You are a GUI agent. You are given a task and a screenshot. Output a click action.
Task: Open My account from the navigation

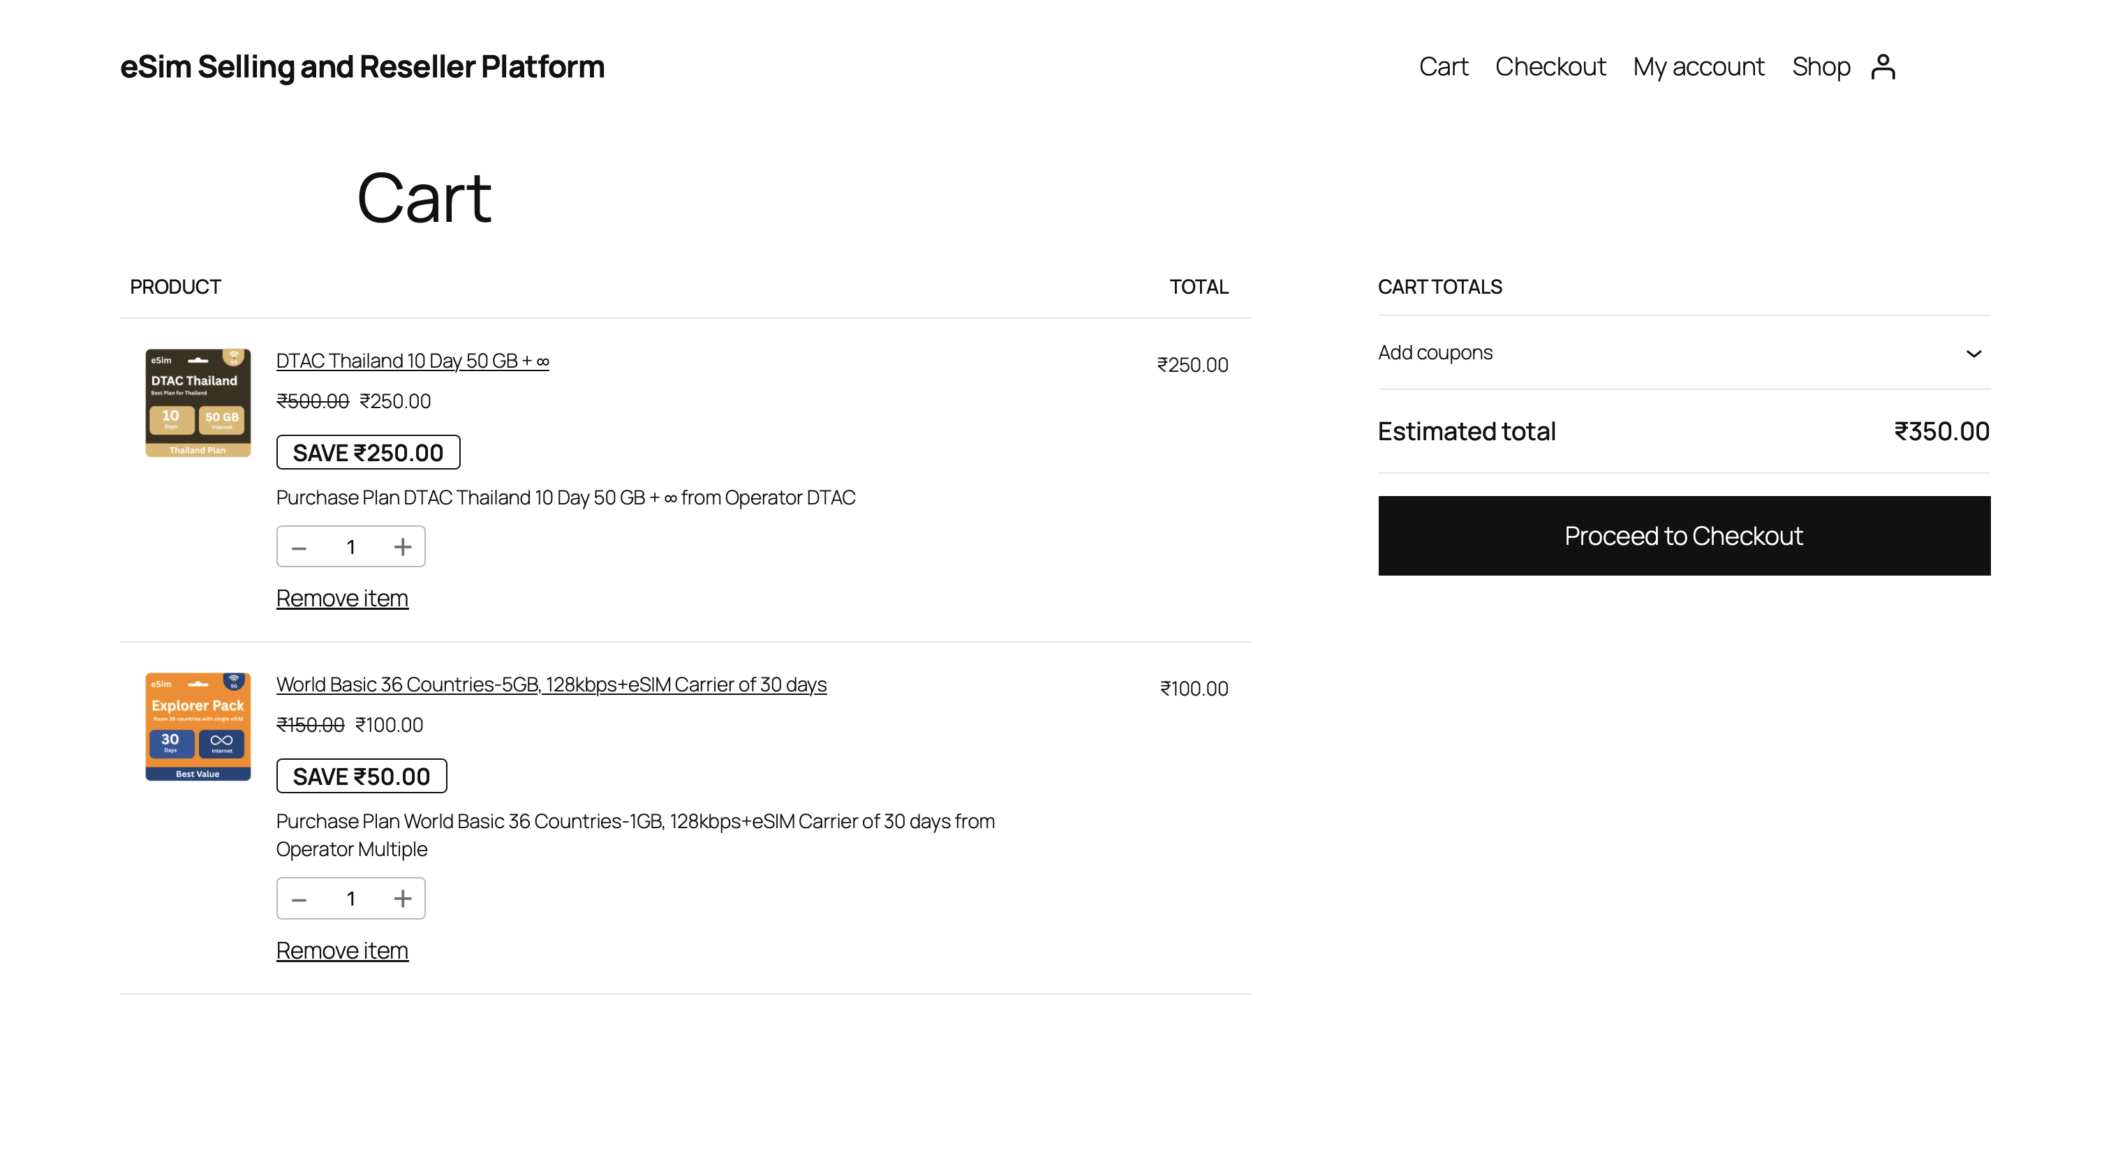(1698, 66)
